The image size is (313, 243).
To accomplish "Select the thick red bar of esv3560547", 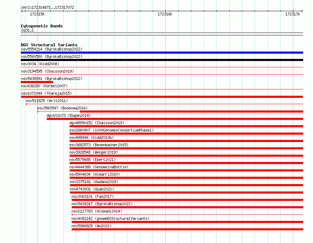I will 191,112.
